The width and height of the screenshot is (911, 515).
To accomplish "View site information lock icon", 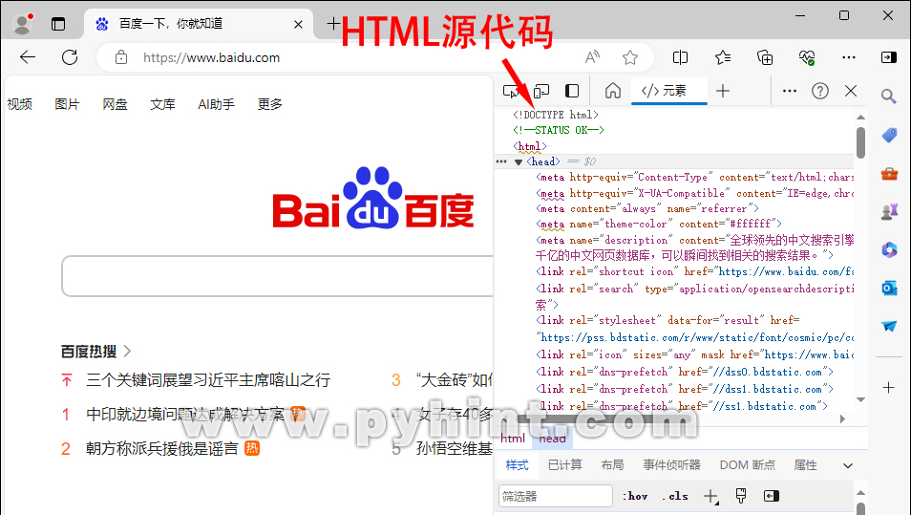I will click(x=121, y=57).
